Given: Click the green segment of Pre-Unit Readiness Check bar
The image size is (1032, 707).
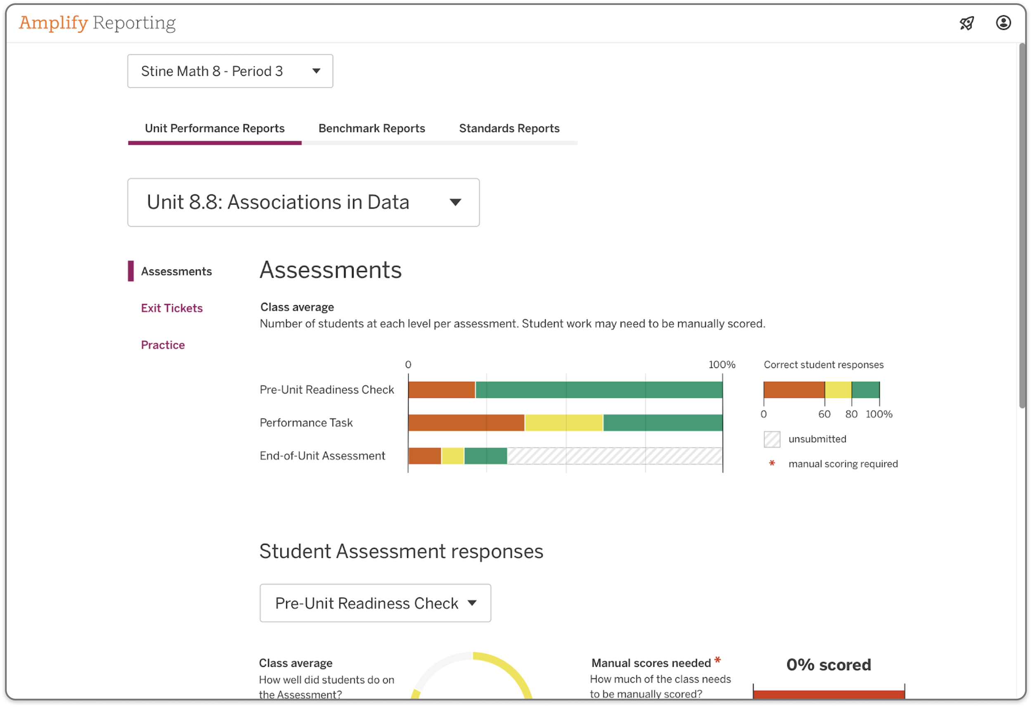Looking at the screenshot, I should click(599, 390).
